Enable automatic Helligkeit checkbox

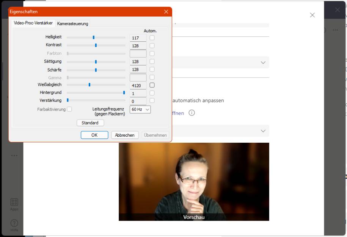point(152,38)
